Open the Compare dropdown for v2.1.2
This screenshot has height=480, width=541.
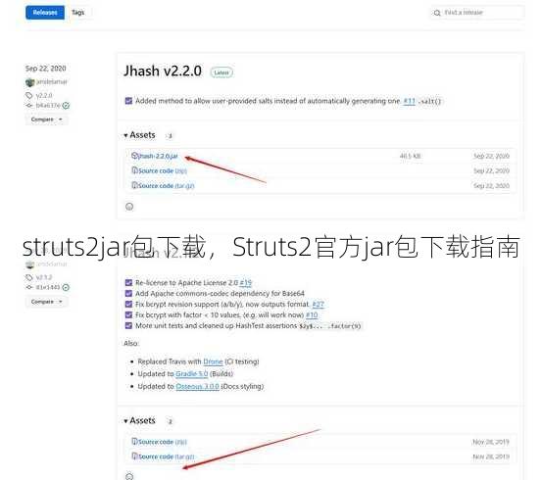pyautogui.click(x=47, y=302)
